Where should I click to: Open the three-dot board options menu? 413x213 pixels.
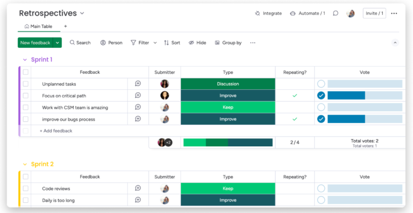pos(394,13)
